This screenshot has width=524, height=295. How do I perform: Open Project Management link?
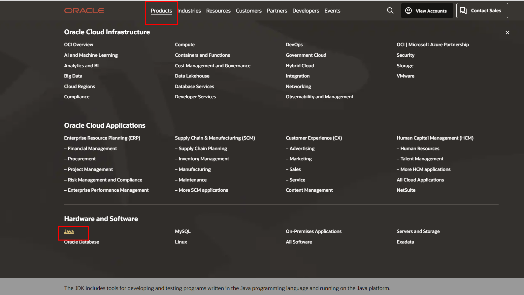[89, 169]
